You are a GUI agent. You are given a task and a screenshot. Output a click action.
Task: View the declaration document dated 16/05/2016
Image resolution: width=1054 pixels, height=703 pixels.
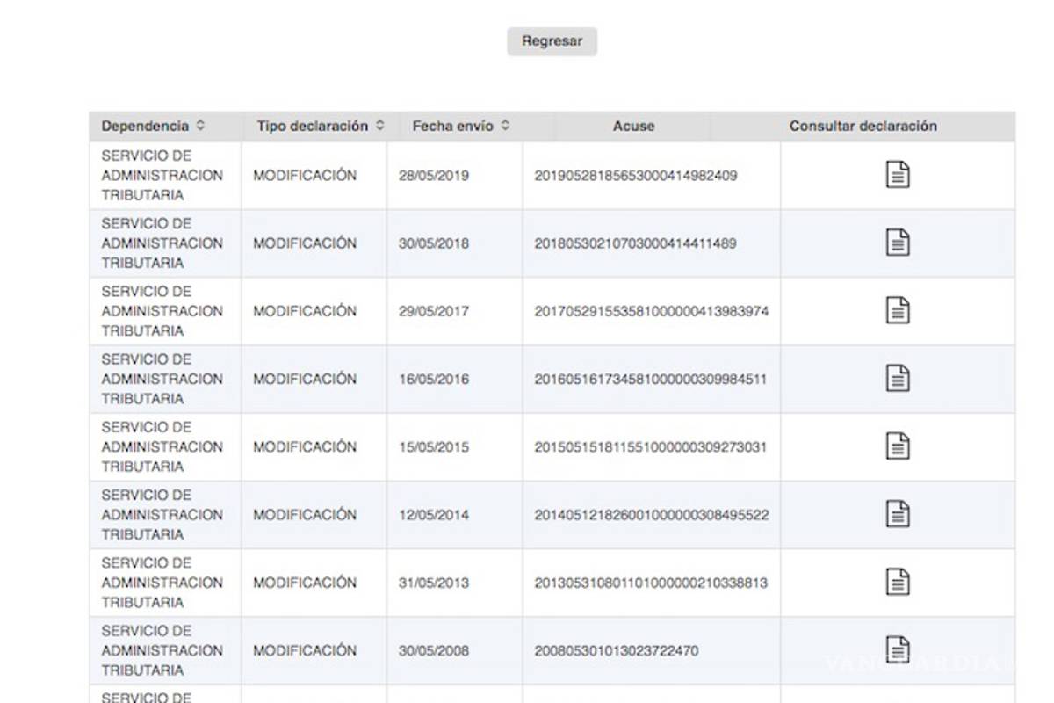[x=897, y=379]
